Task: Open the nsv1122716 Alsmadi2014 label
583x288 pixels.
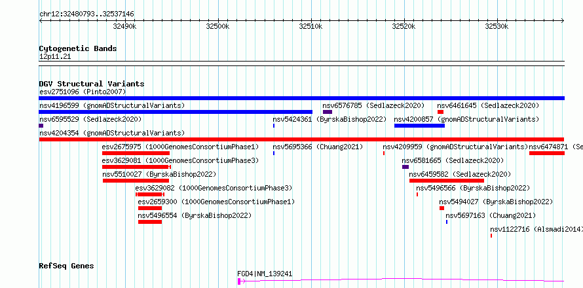Action: pyautogui.click(x=536, y=229)
